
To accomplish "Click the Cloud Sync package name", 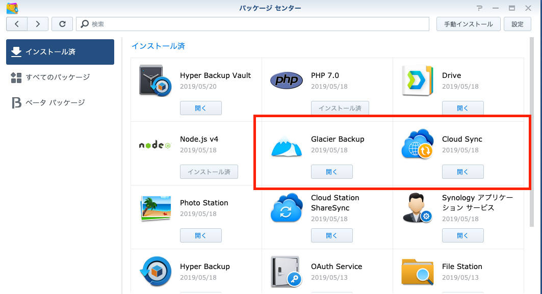I will pyautogui.click(x=462, y=139).
